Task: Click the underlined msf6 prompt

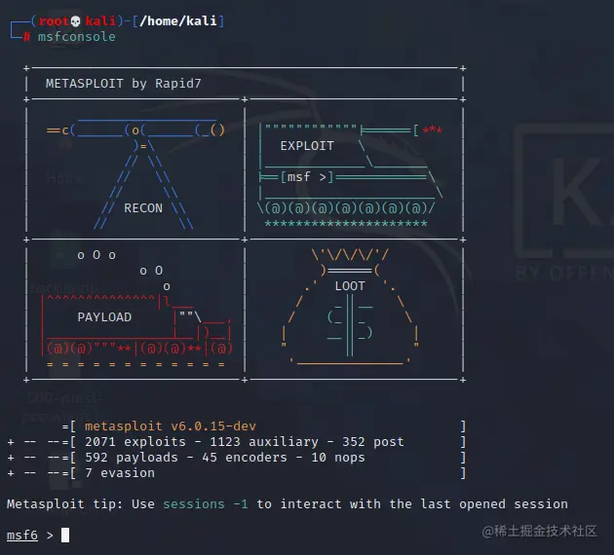Action: click(x=22, y=536)
